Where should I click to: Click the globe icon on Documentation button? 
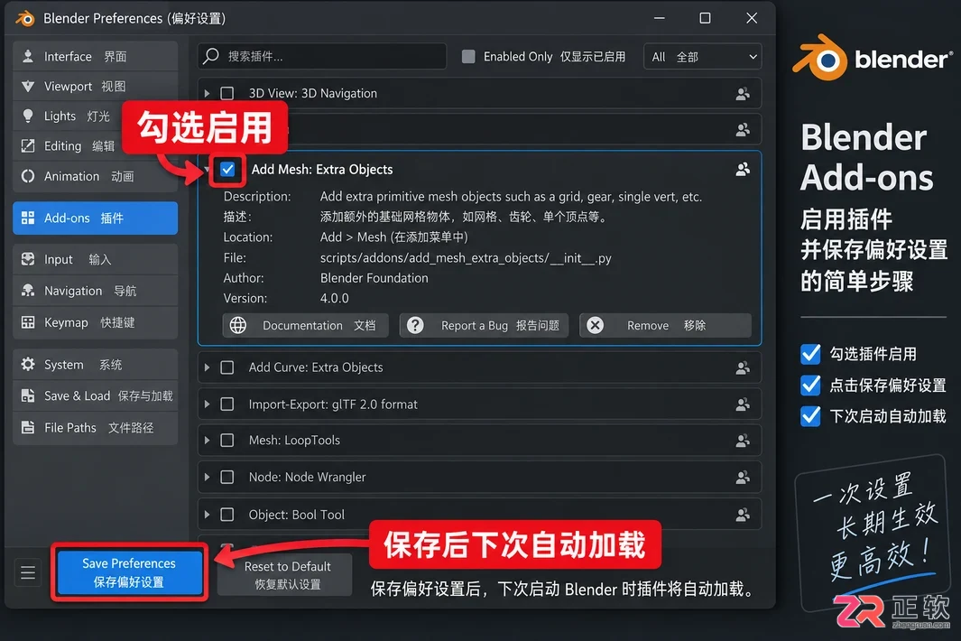pyautogui.click(x=238, y=325)
